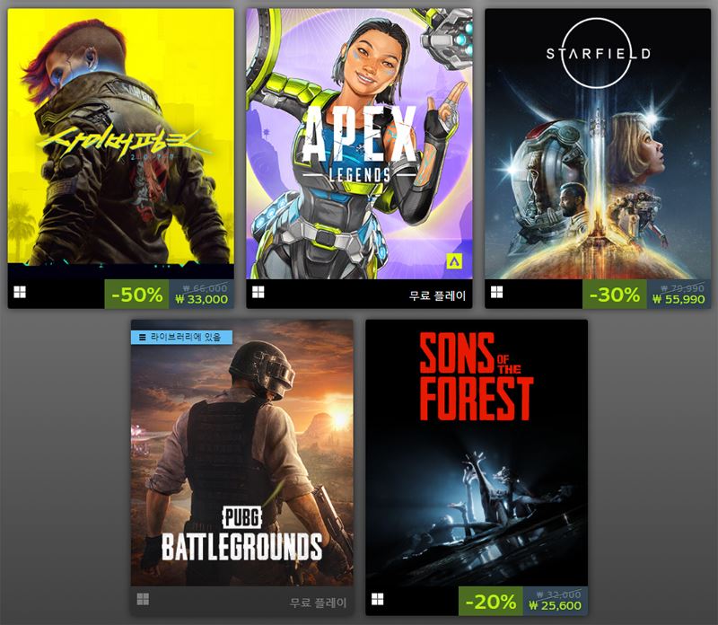The image size is (718, 625).
Task: Click Windows platform icon under PUBG Battlegrounds
Action: tap(143, 599)
